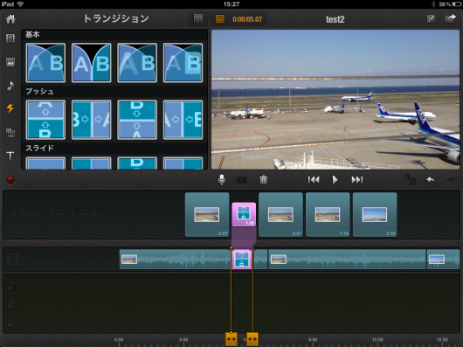Select the push up transition
The width and height of the screenshot is (463, 347).
pyautogui.click(x=45, y=120)
